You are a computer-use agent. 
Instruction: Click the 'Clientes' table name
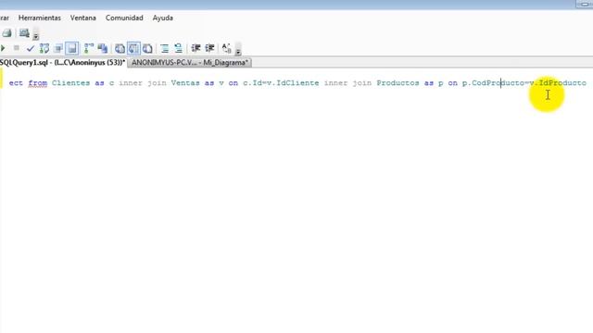(x=70, y=83)
